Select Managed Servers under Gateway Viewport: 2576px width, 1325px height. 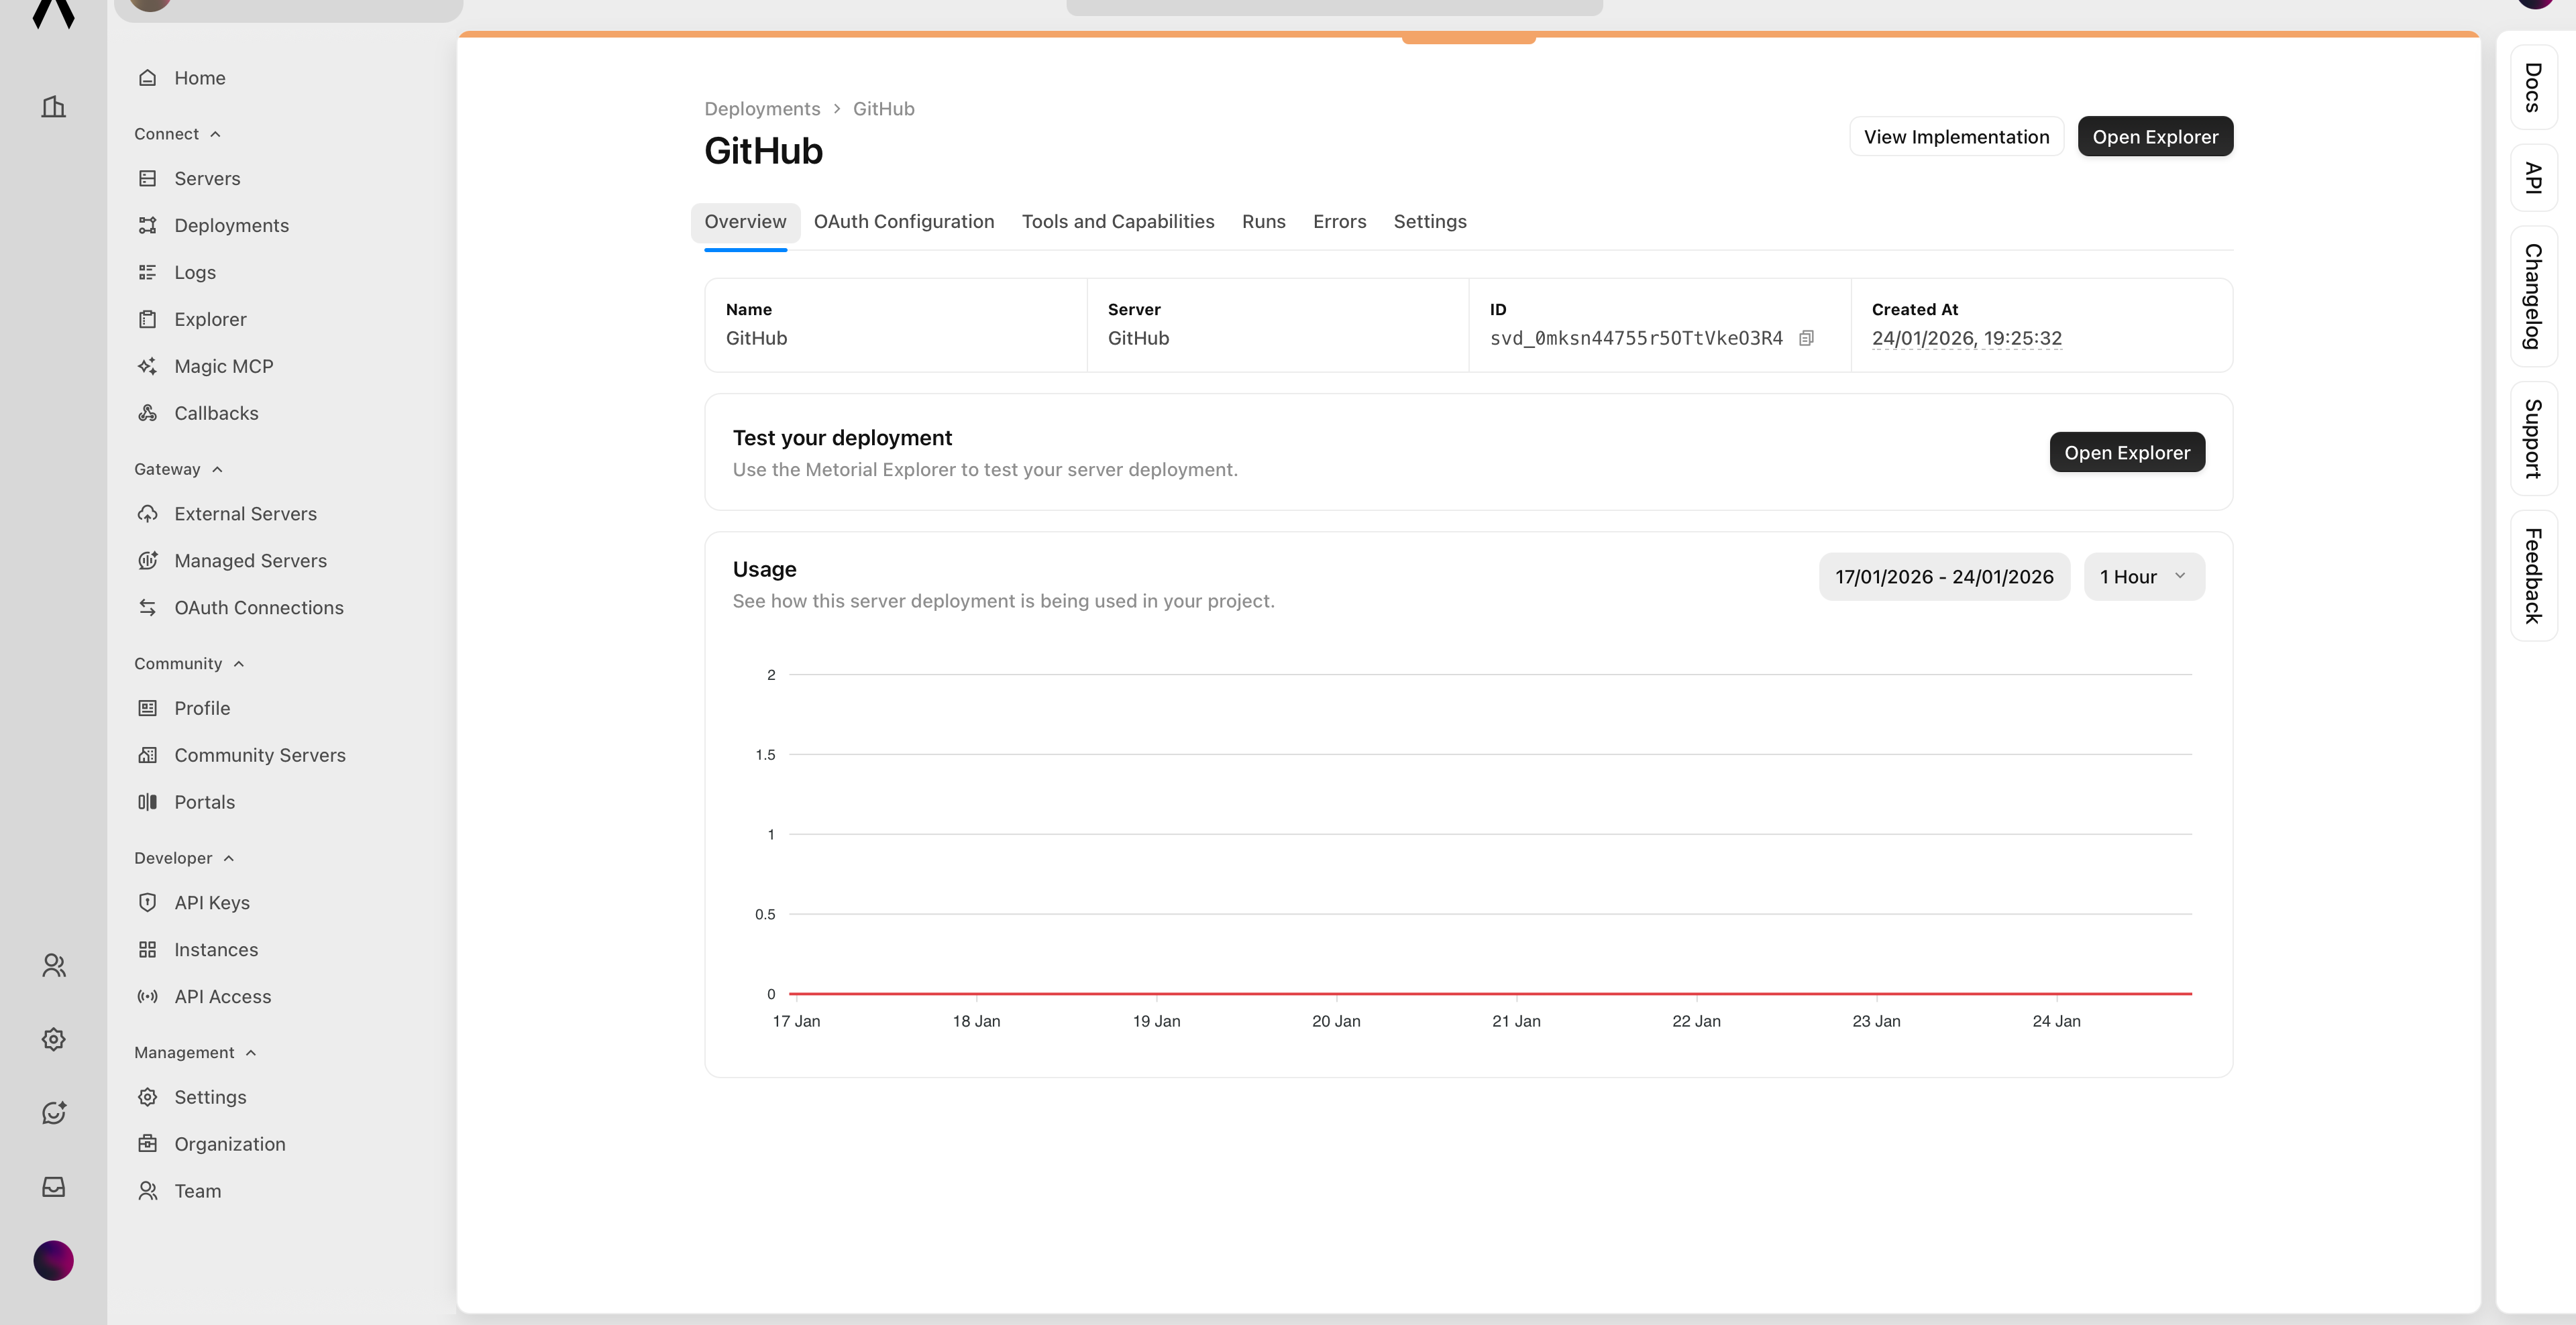click(x=251, y=560)
